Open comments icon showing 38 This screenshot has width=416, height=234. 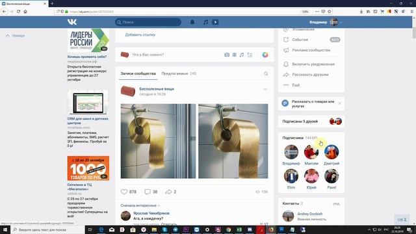(148, 192)
